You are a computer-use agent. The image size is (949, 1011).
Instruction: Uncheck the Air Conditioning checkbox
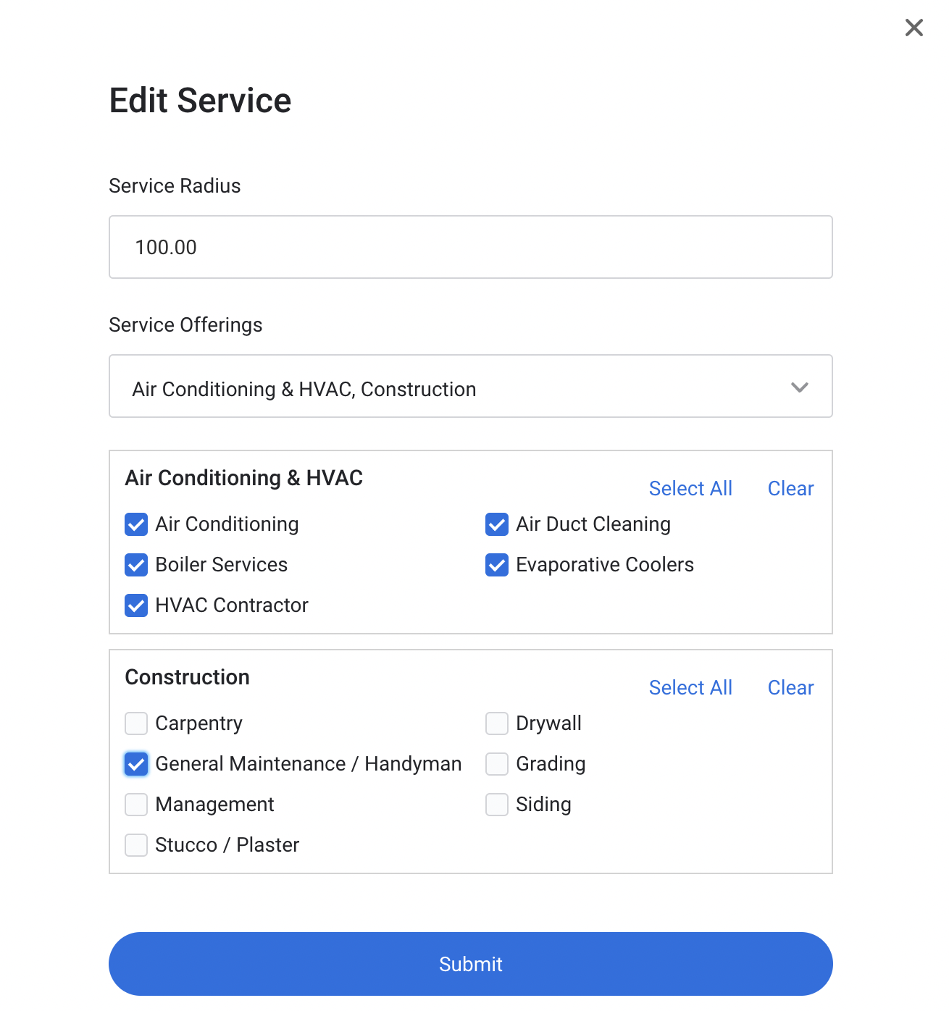(136, 524)
